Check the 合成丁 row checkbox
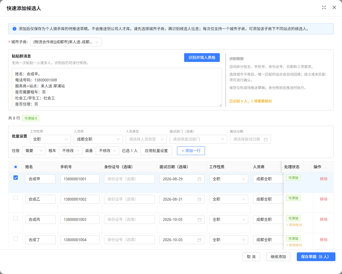Image resolution: width=342 pixels, height=274 pixels. 16,238
